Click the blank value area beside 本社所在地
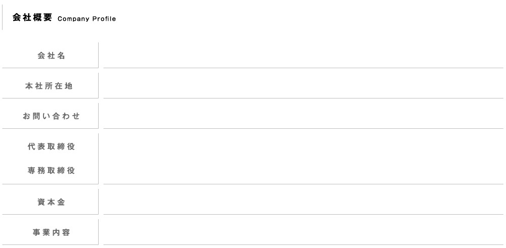The height and width of the screenshot is (248, 506). point(303,86)
